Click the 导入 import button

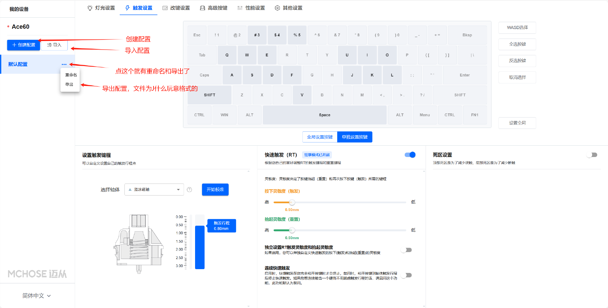54,45
